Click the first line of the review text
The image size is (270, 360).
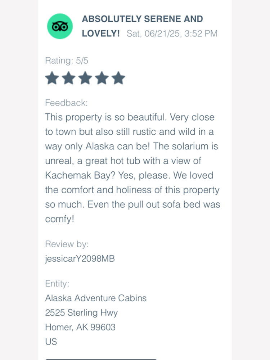[x=130, y=117]
